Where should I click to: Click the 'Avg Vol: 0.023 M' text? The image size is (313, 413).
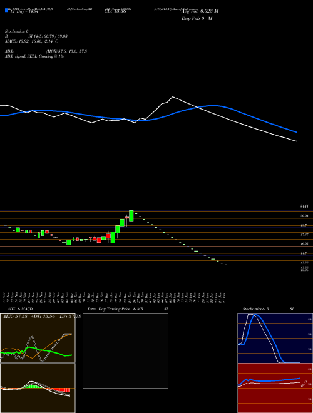(200, 11)
